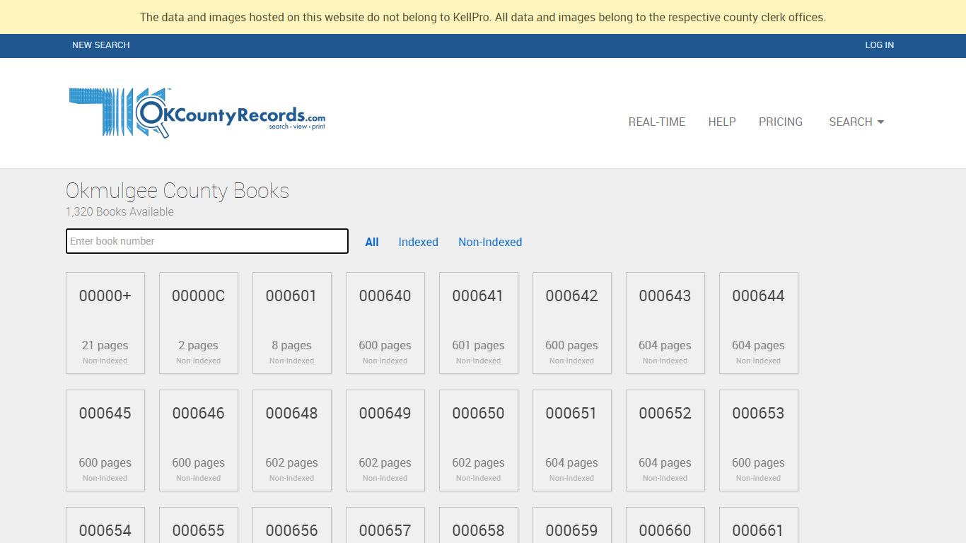Viewport: 966px width, 543px height.
Task: Open book 000650 card
Action: (x=479, y=440)
